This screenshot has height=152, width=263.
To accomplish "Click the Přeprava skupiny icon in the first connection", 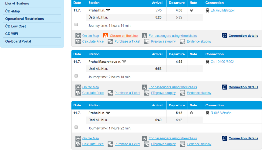I will click(147, 41).
